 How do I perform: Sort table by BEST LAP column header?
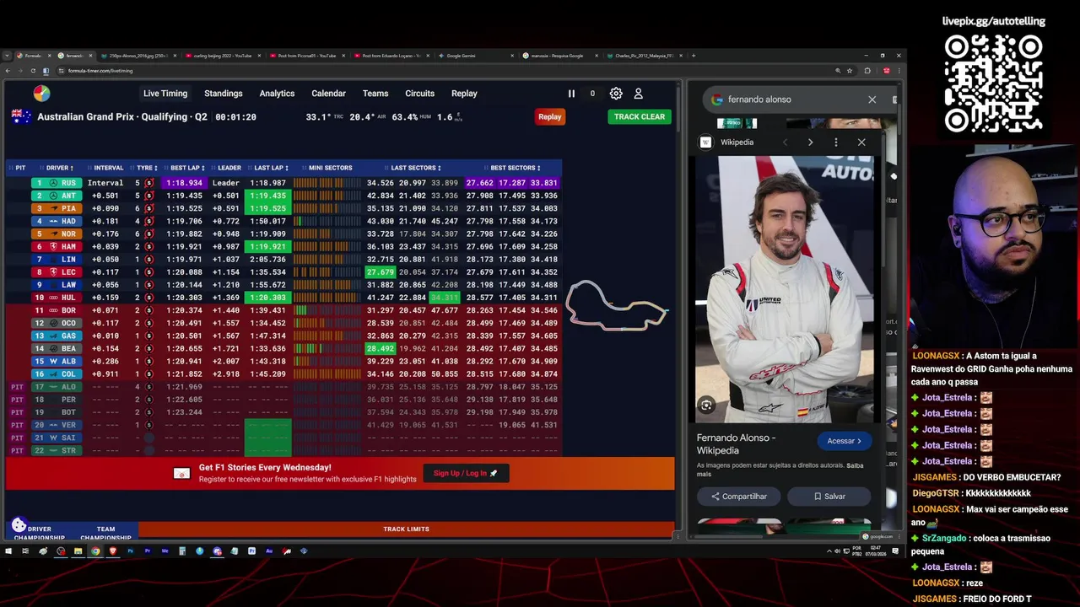[x=188, y=168]
